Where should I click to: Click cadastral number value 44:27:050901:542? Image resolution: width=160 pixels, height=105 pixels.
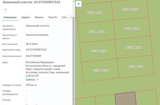(x=36, y=50)
